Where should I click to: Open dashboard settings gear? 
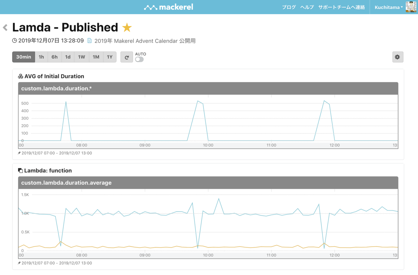point(397,57)
